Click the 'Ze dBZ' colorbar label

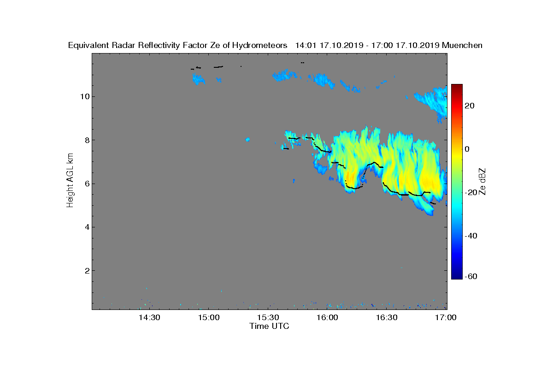483,181
